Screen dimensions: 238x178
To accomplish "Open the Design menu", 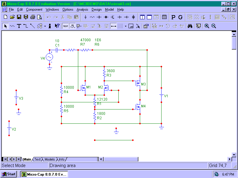I will [x=96, y=9].
